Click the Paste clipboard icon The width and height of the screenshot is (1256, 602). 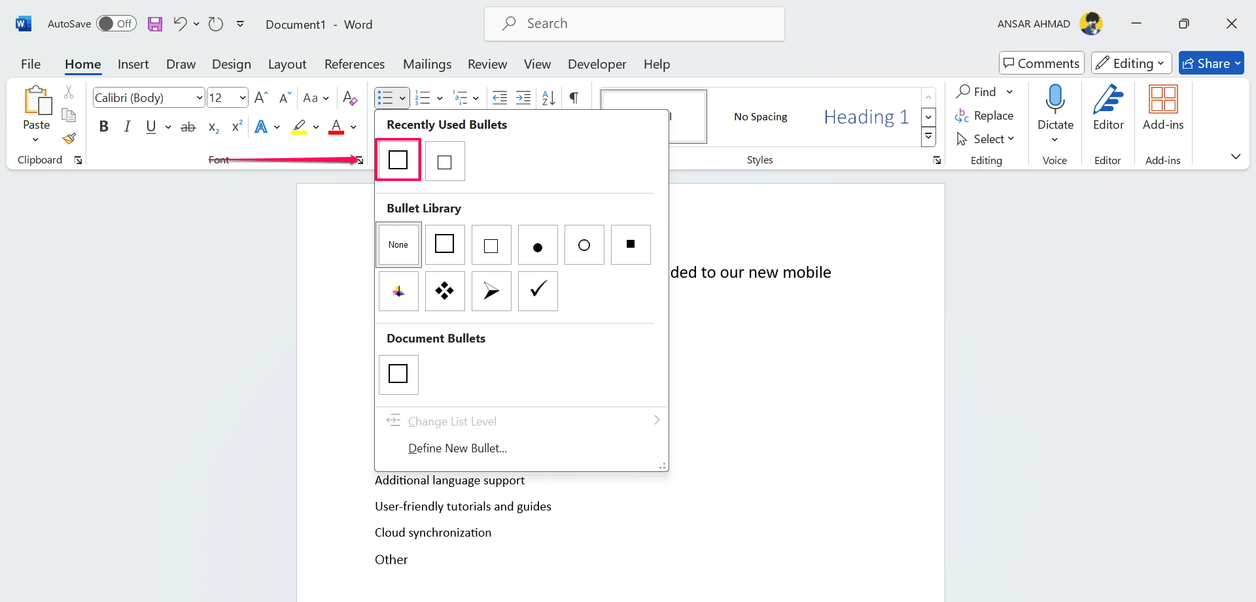tap(37, 101)
